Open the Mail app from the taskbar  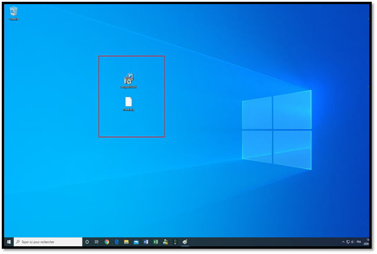(x=136, y=242)
